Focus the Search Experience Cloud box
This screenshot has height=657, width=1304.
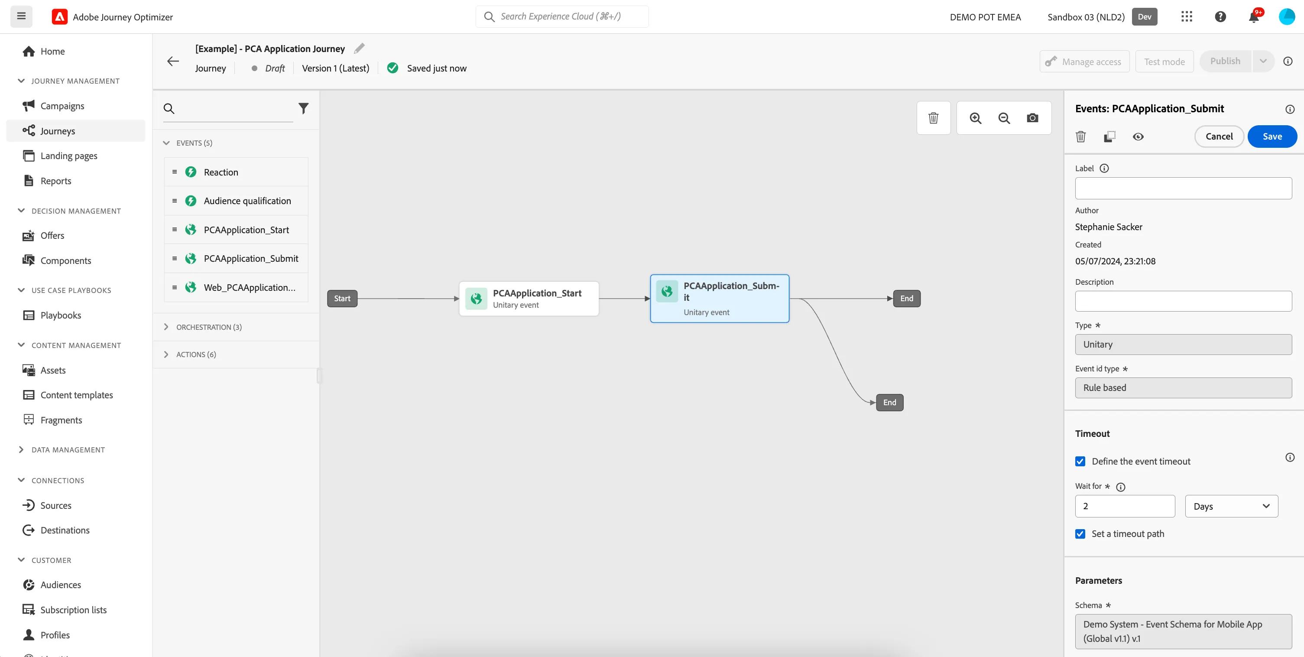click(562, 16)
